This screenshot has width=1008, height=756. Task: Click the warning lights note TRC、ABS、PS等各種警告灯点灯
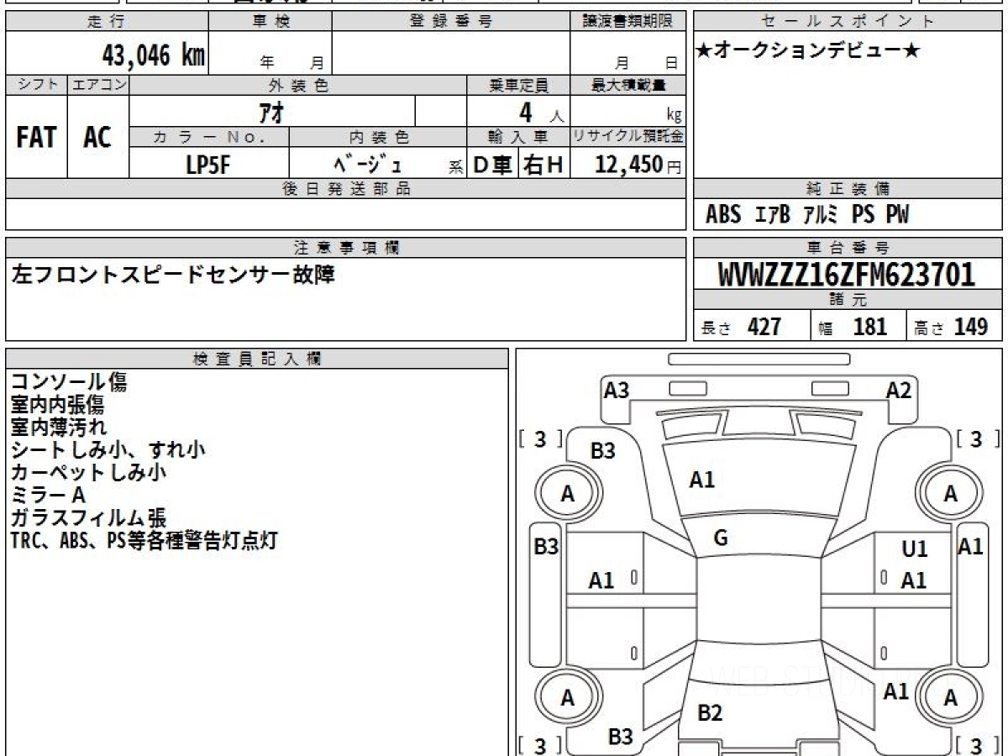(144, 540)
